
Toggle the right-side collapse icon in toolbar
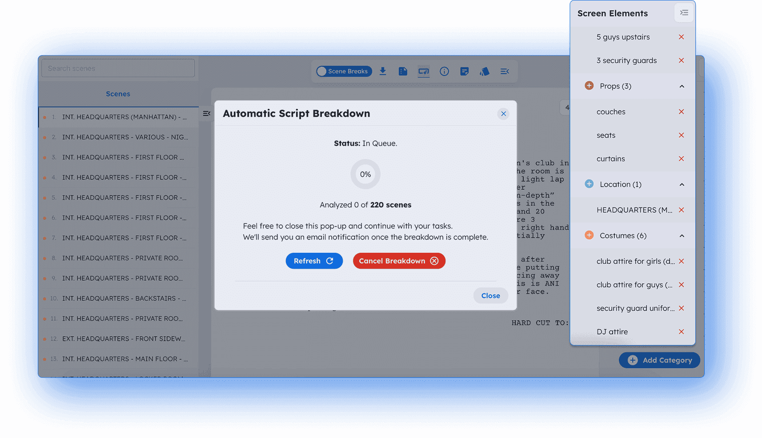[505, 71]
